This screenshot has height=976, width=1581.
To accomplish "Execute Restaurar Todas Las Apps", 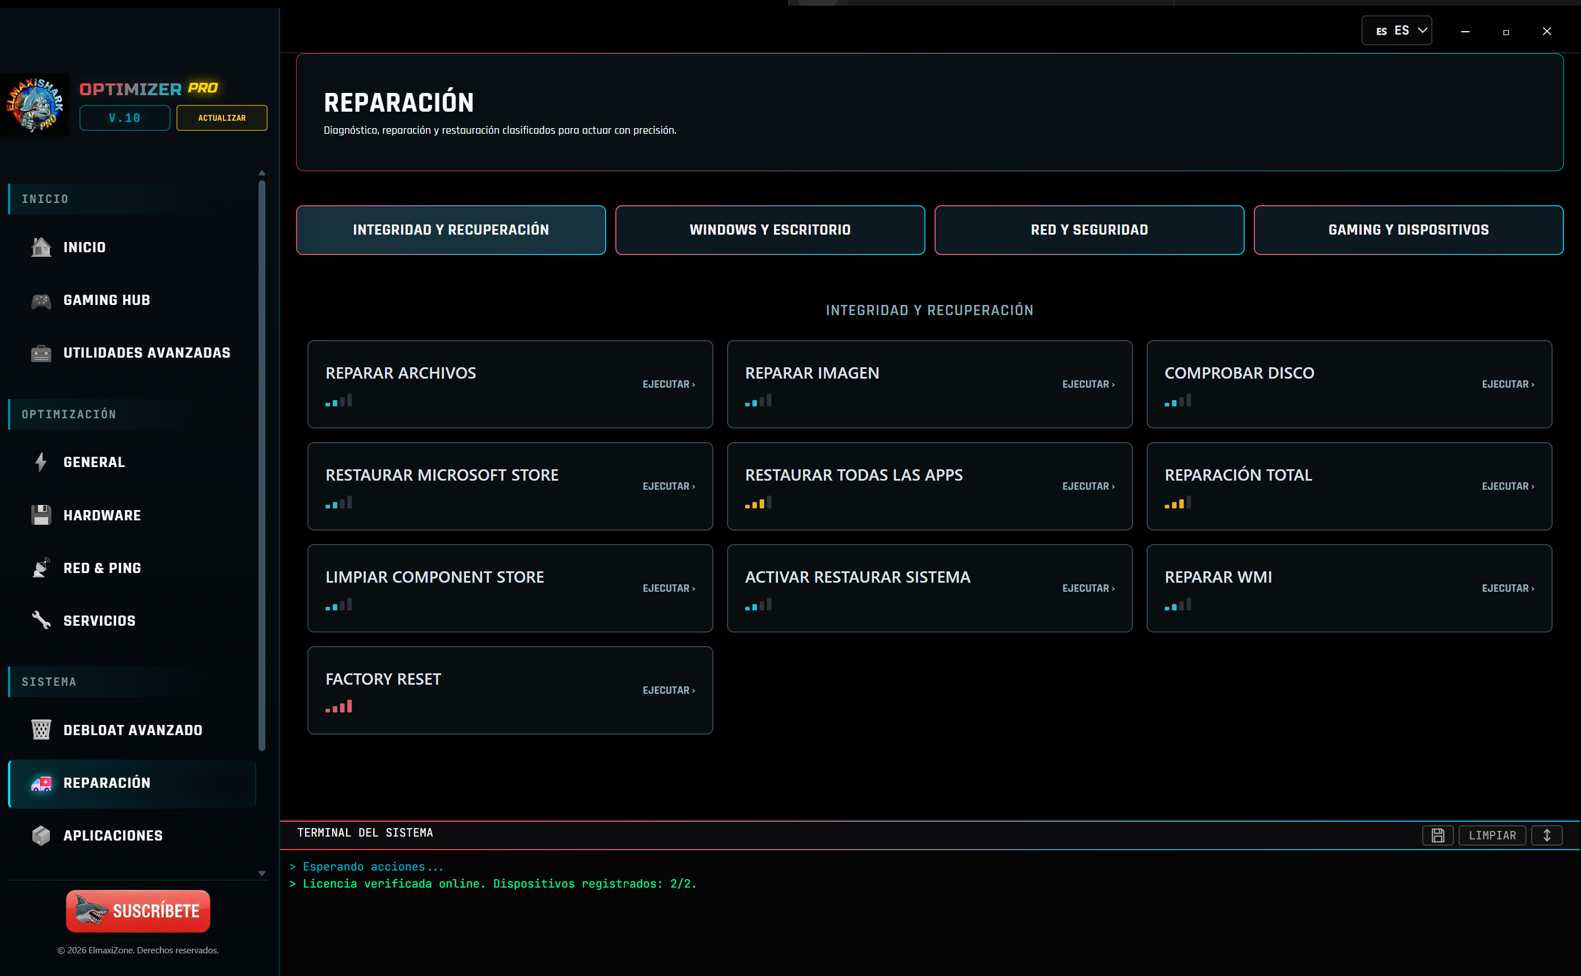I will click(1088, 486).
